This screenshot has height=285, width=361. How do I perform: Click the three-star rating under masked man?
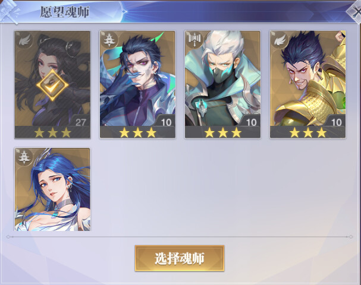222,132
